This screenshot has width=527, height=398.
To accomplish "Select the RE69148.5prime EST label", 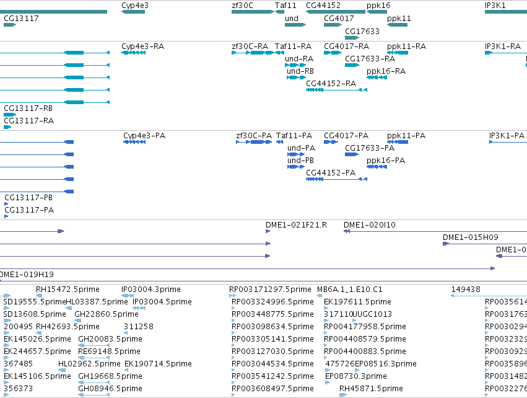I will click(109, 351).
